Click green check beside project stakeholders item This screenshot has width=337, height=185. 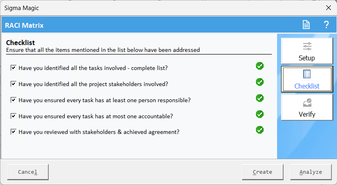click(260, 82)
